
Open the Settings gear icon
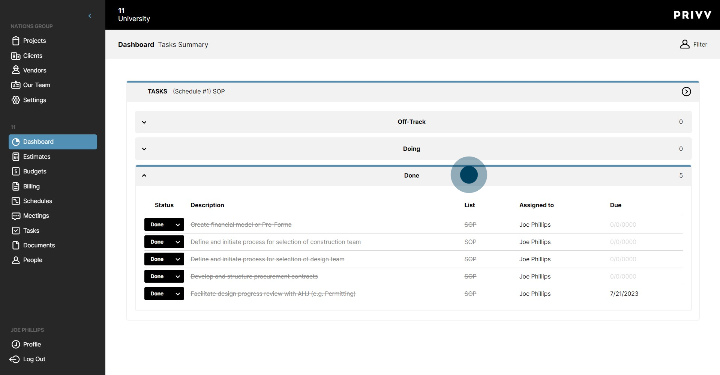(x=16, y=100)
